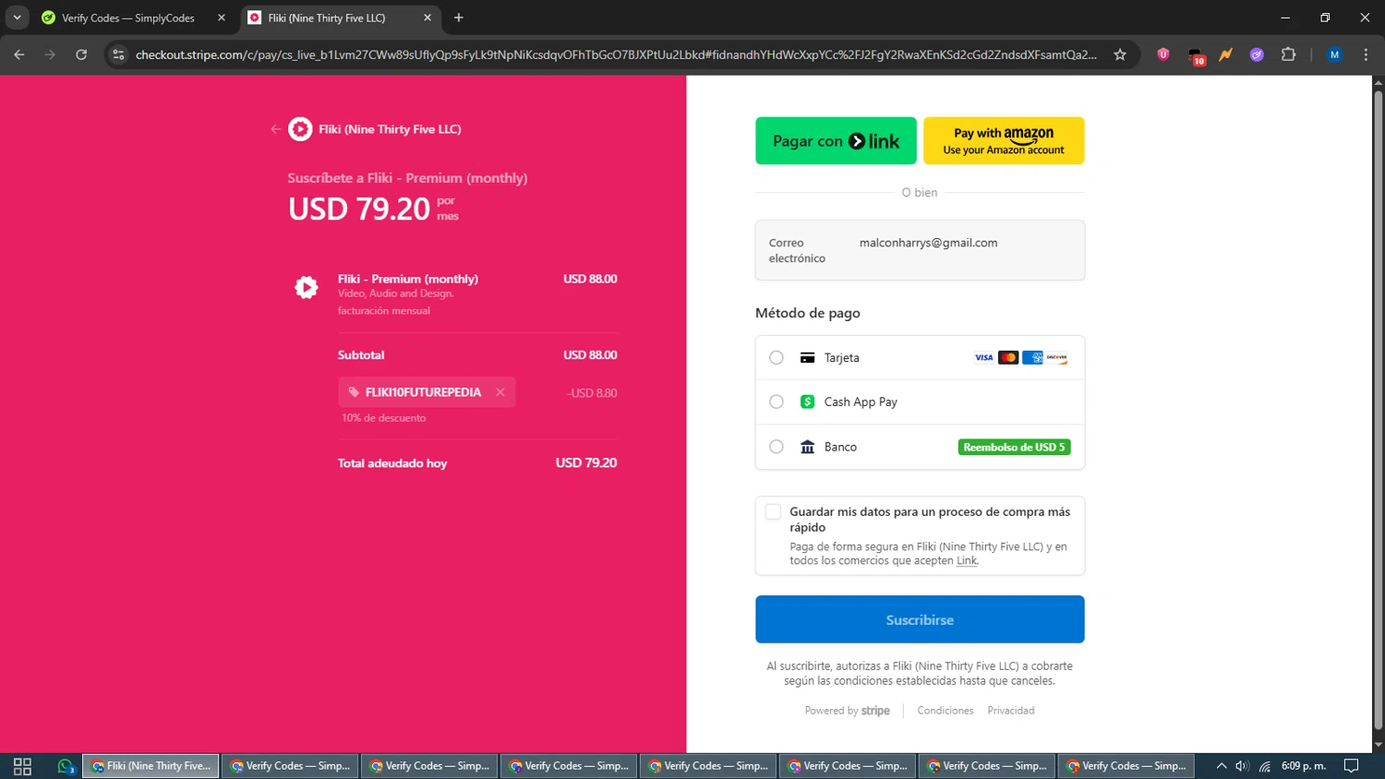Screen dimensions: 1385x779
Task: Open the Chrome profile M avatar
Action: (1334, 54)
